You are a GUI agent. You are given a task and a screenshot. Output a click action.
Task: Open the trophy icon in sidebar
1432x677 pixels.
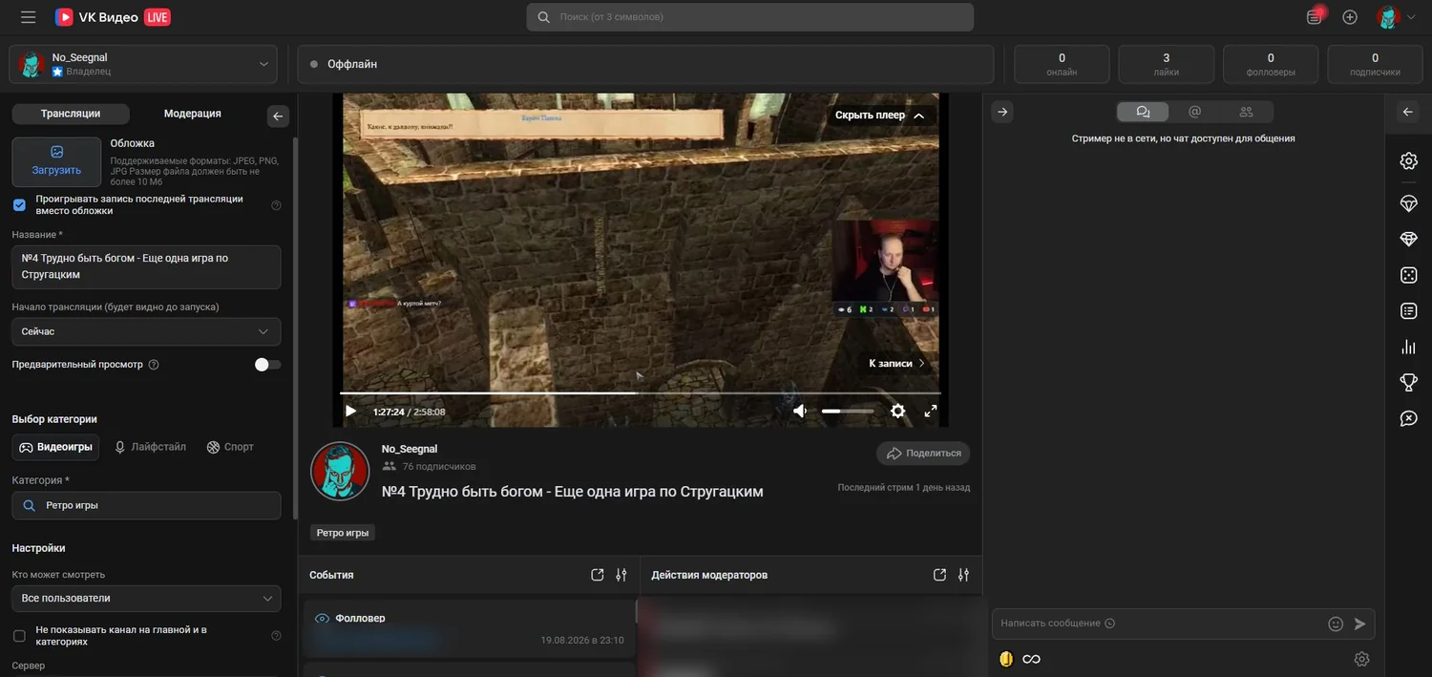coord(1408,382)
